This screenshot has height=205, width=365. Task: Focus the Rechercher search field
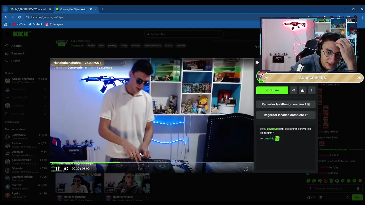(x=184, y=34)
